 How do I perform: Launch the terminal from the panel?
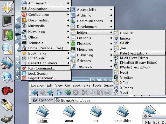(x=7, y=21)
